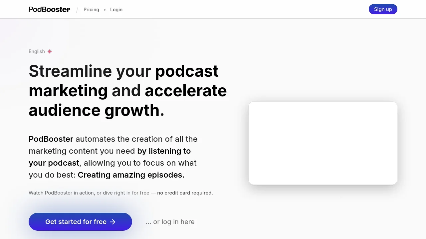The width and height of the screenshot is (426, 239).
Task: Click the 'Creating amazing episodes.' text
Action: 131,175
